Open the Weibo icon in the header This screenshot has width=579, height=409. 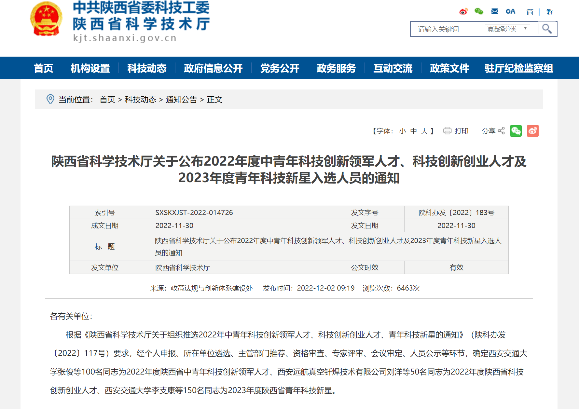pos(463,12)
